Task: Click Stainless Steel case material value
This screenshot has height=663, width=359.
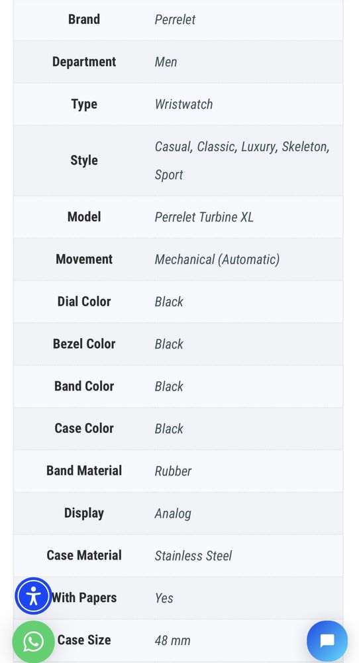Action: [x=193, y=555]
